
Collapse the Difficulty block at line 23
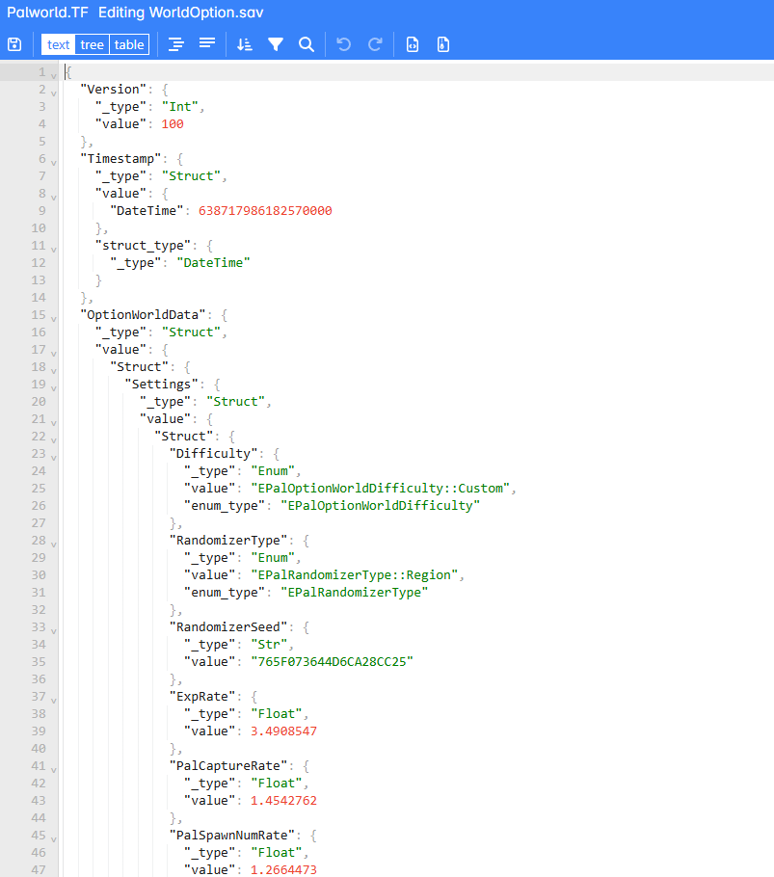[x=54, y=457]
